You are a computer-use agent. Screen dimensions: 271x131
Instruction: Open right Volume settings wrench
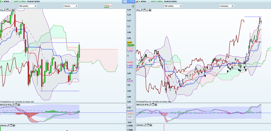[x=145, y=125]
